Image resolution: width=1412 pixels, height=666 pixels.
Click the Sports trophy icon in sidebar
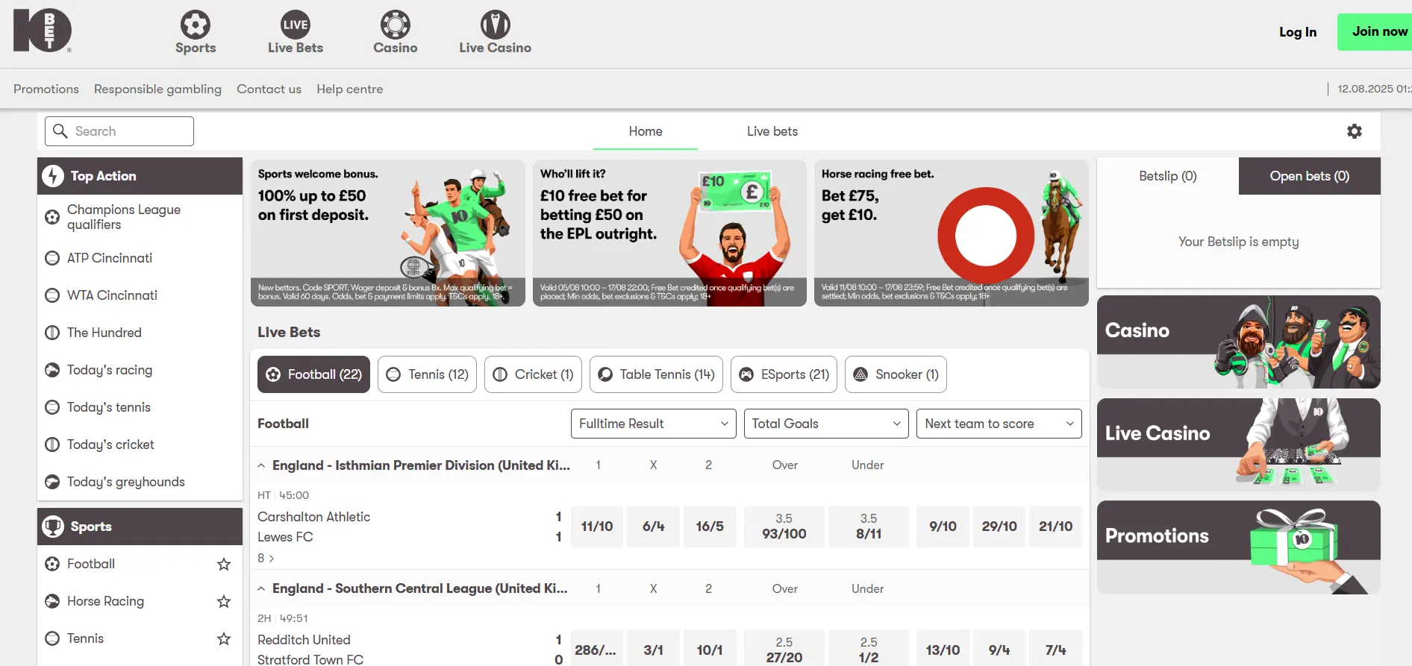[53, 527]
